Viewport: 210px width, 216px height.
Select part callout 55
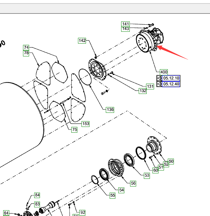click(x=112, y=195)
